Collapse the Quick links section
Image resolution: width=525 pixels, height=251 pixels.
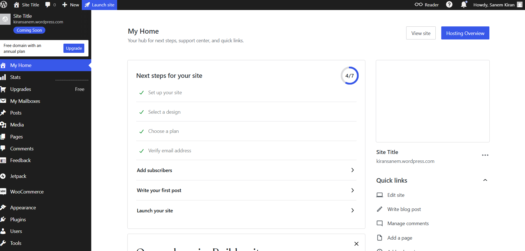tap(485, 180)
